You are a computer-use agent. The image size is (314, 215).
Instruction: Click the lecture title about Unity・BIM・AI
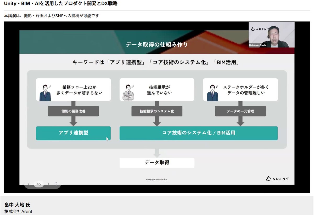(60, 4)
